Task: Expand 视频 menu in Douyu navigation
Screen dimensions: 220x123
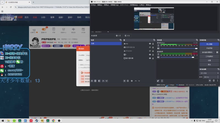Action: pos(61,17)
